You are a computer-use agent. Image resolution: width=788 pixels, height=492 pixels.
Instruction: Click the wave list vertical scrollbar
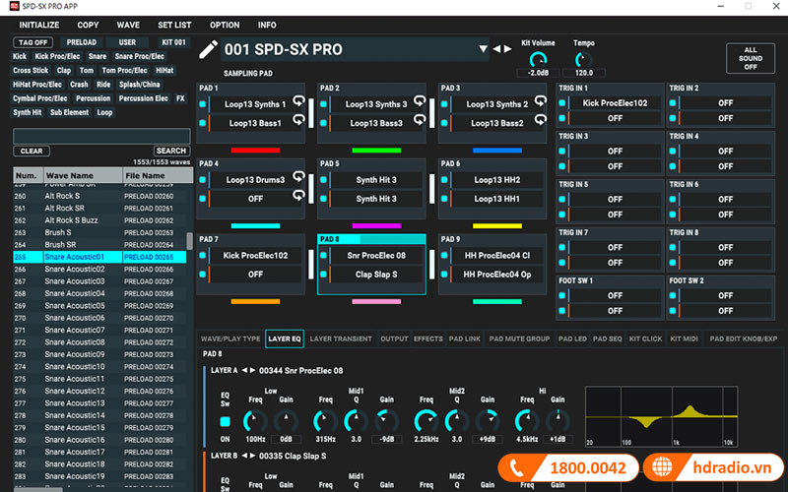[189, 241]
